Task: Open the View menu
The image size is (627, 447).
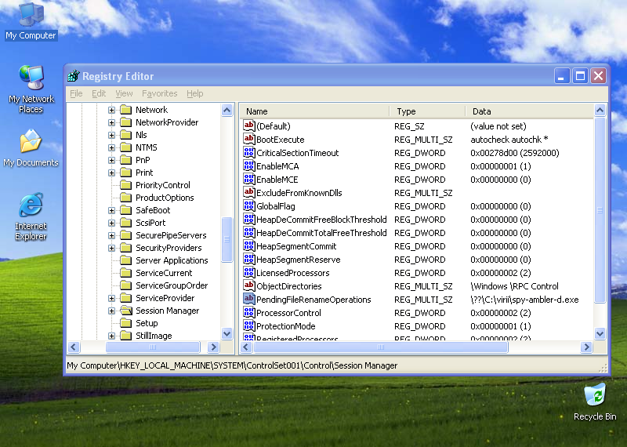Action: pyautogui.click(x=124, y=93)
